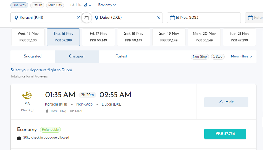The height and width of the screenshot is (150, 263).
Task: Clear the Karachi (KHI) origin field
Action: pyautogui.click(x=78, y=18)
